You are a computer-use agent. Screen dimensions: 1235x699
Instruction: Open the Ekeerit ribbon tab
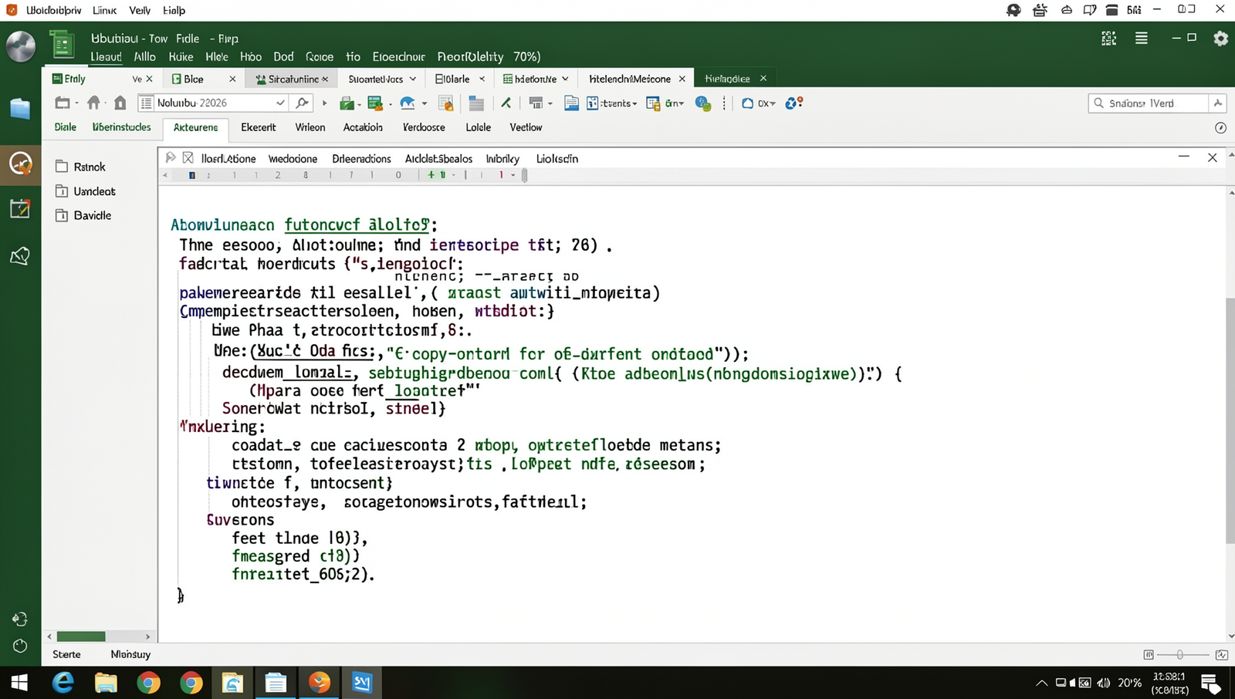click(258, 127)
